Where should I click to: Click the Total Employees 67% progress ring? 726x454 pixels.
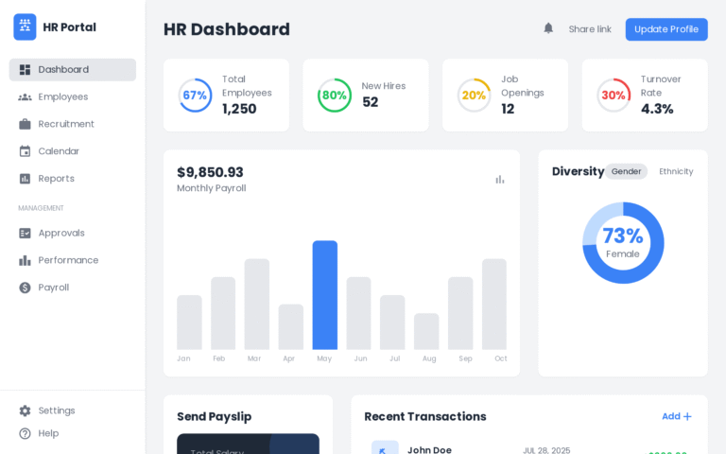pyautogui.click(x=195, y=96)
